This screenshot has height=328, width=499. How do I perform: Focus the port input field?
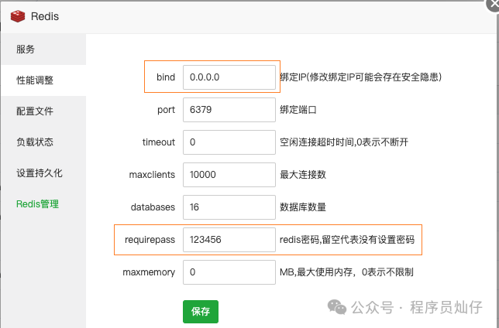coord(229,110)
